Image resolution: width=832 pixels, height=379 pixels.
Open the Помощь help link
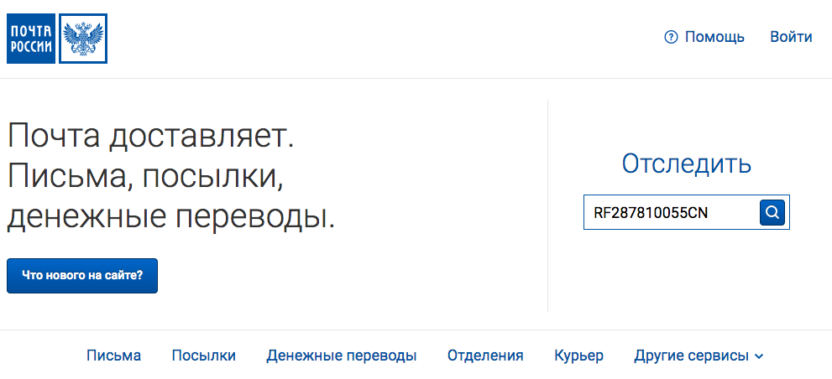click(x=714, y=37)
